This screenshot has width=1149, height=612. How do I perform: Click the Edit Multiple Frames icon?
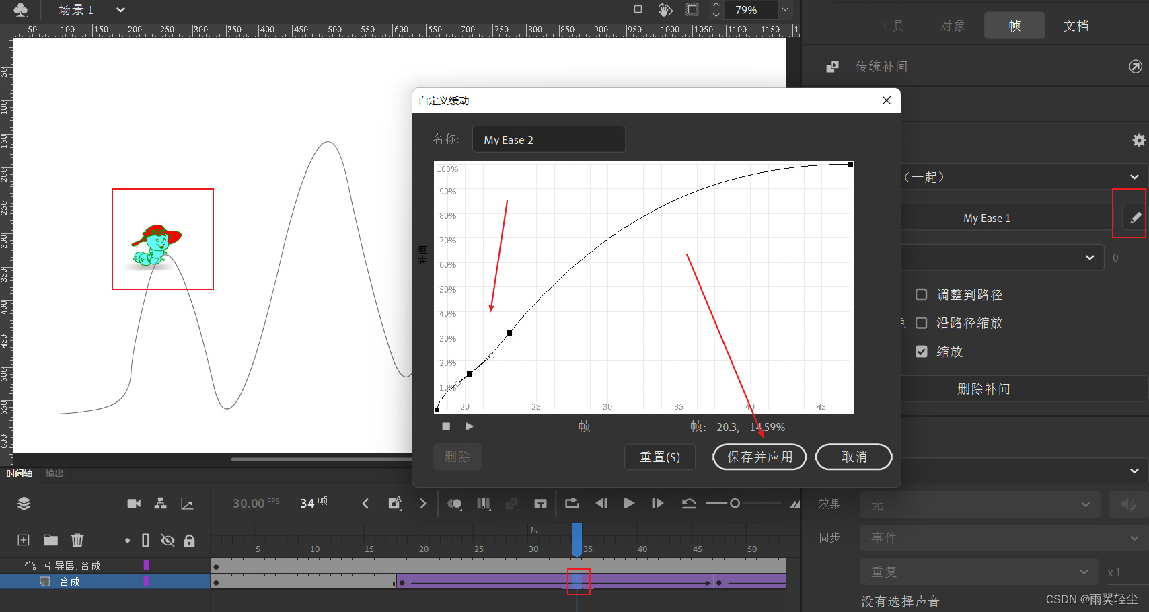[x=484, y=504]
